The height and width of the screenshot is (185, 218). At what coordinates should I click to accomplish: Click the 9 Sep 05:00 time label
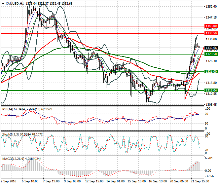72,181
